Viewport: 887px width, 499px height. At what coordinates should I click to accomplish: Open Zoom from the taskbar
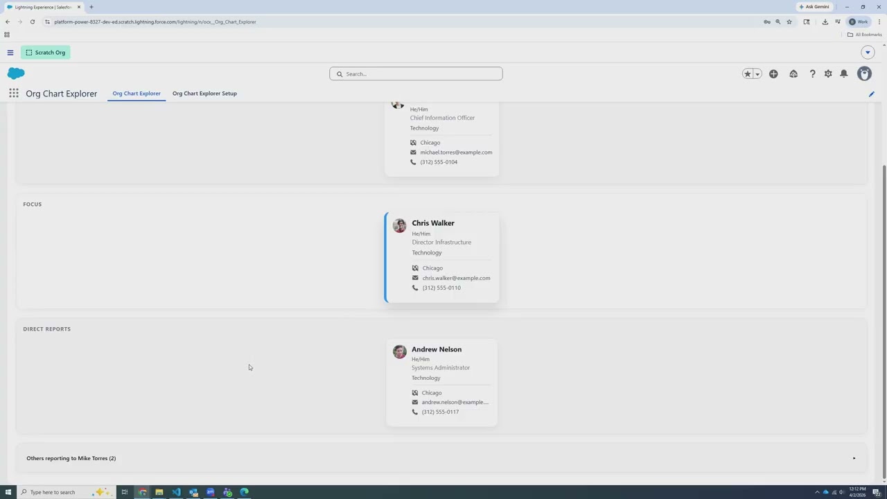click(x=210, y=492)
